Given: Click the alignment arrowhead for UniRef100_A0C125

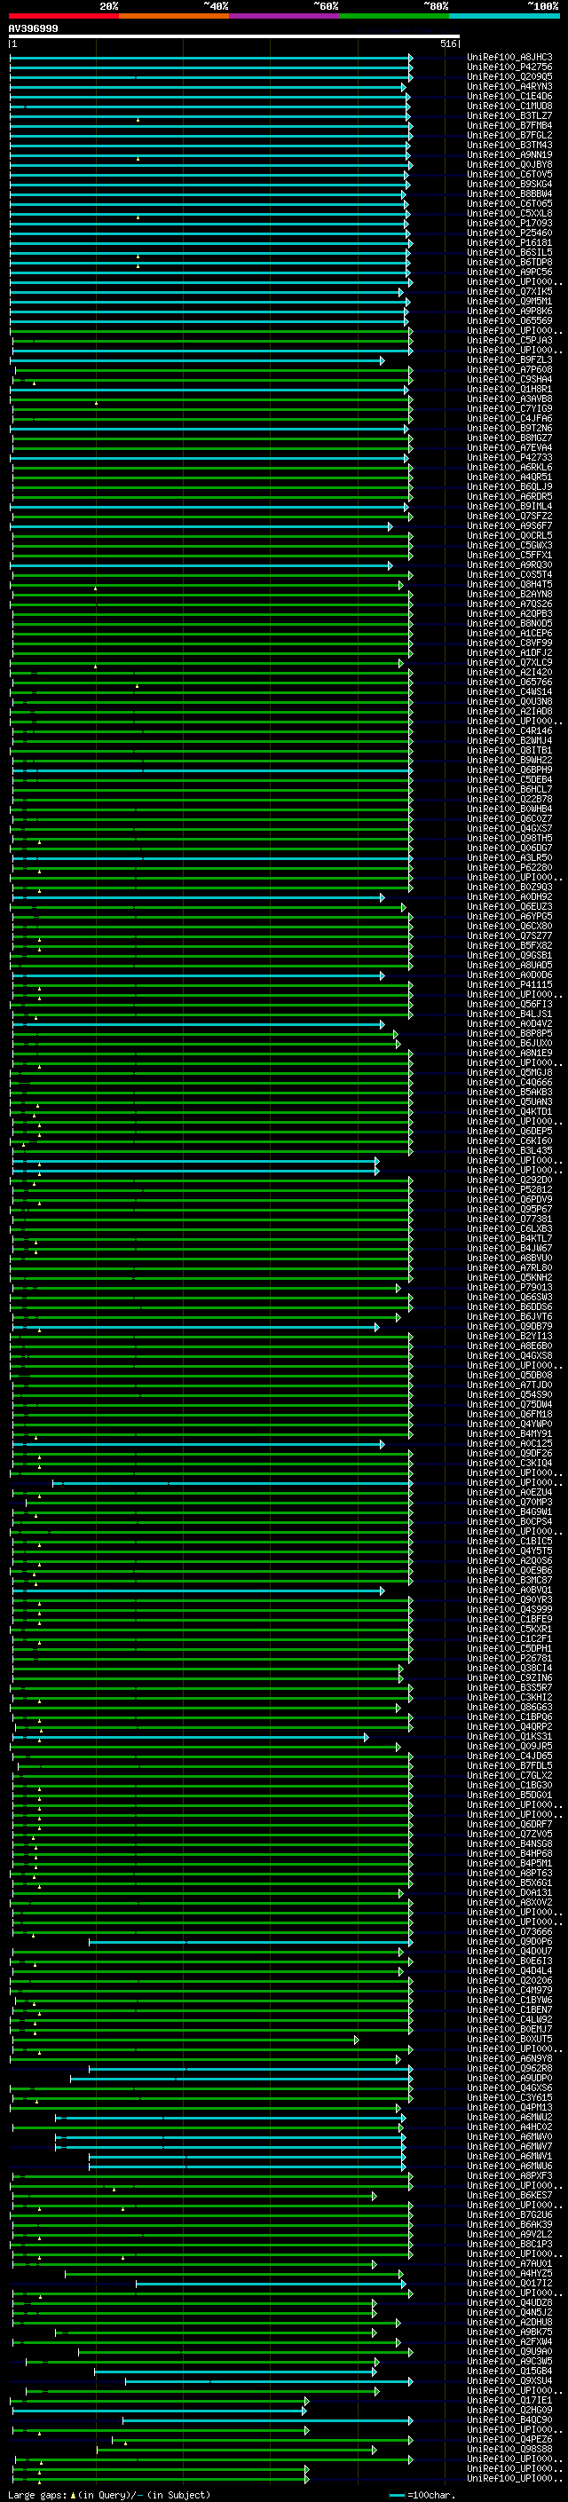Looking at the screenshot, I should pyautogui.click(x=383, y=1444).
